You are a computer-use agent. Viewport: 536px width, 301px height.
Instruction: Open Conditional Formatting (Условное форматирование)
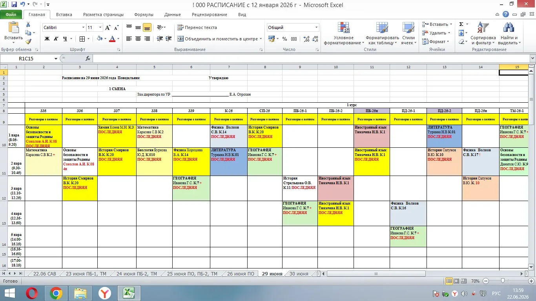pyautogui.click(x=344, y=34)
